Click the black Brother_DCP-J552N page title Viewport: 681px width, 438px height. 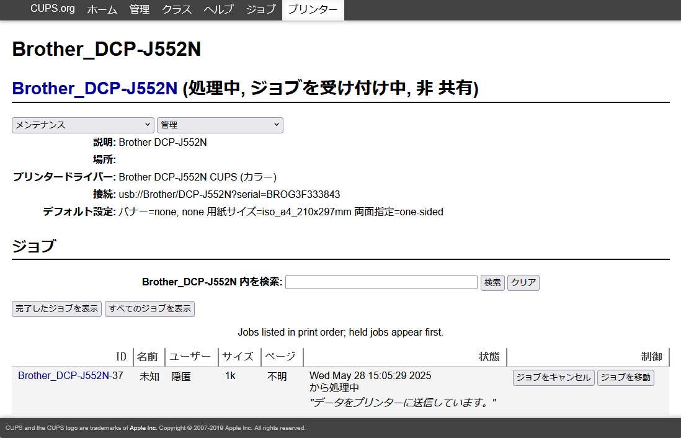point(107,49)
